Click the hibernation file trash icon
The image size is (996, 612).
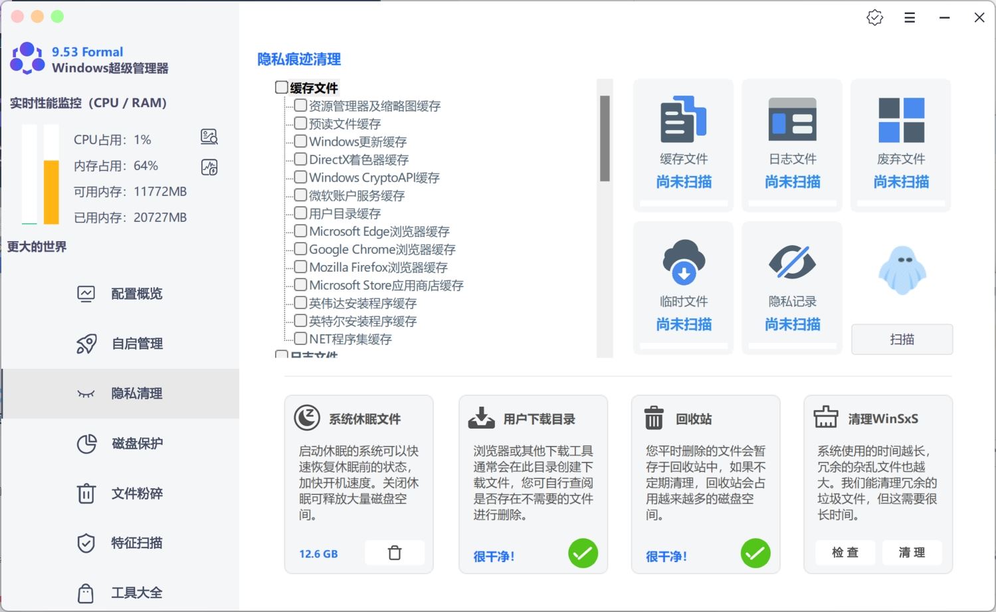[395, 553]
